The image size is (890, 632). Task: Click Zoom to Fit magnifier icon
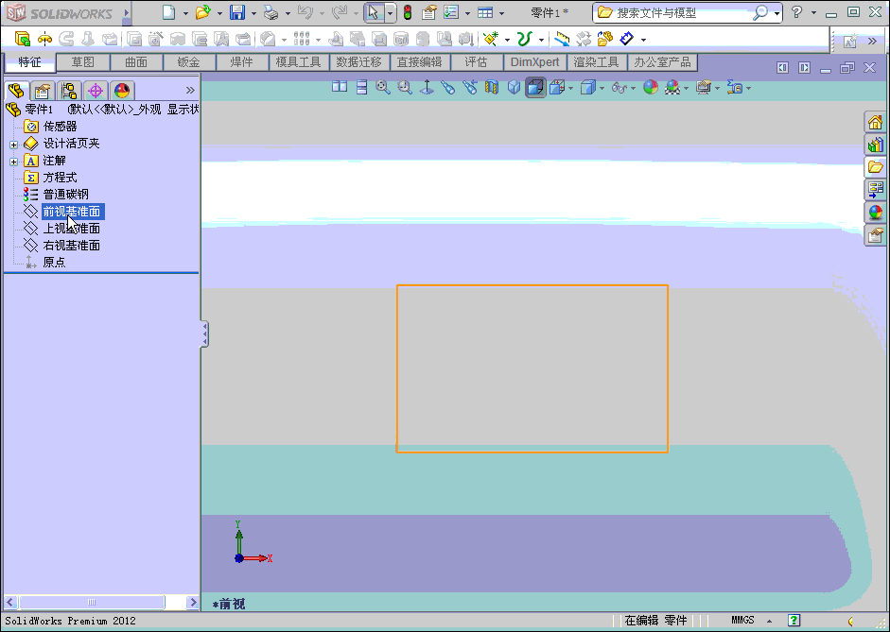click(x=383, y=87)
